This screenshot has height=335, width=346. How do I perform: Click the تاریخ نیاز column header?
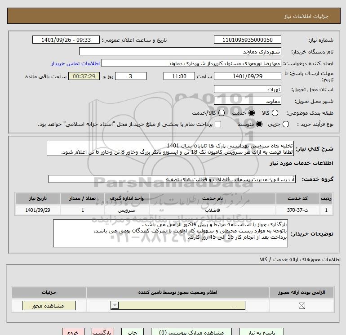38,198
